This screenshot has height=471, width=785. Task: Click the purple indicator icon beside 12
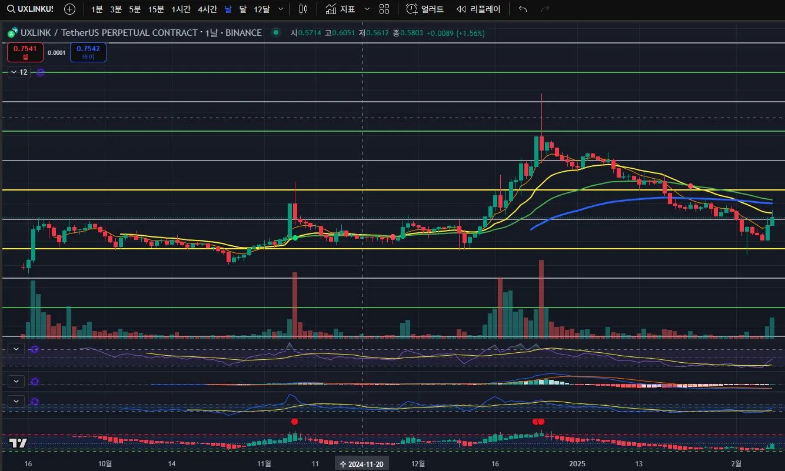(x=41, y=72)
